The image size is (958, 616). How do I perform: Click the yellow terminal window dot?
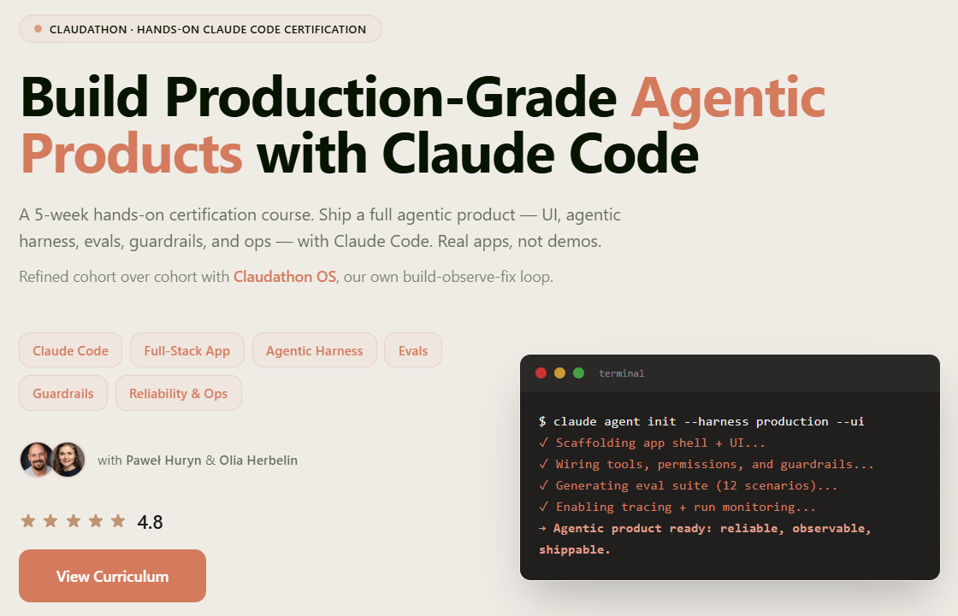(559, 373)
